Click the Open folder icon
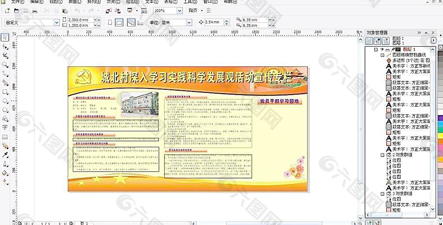The image size is (443, 225). (16, 10)
